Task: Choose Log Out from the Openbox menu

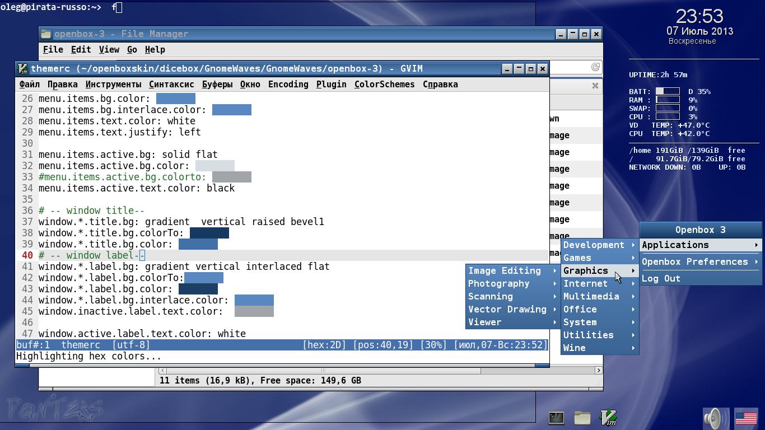Action: click(x=701, y=279)
